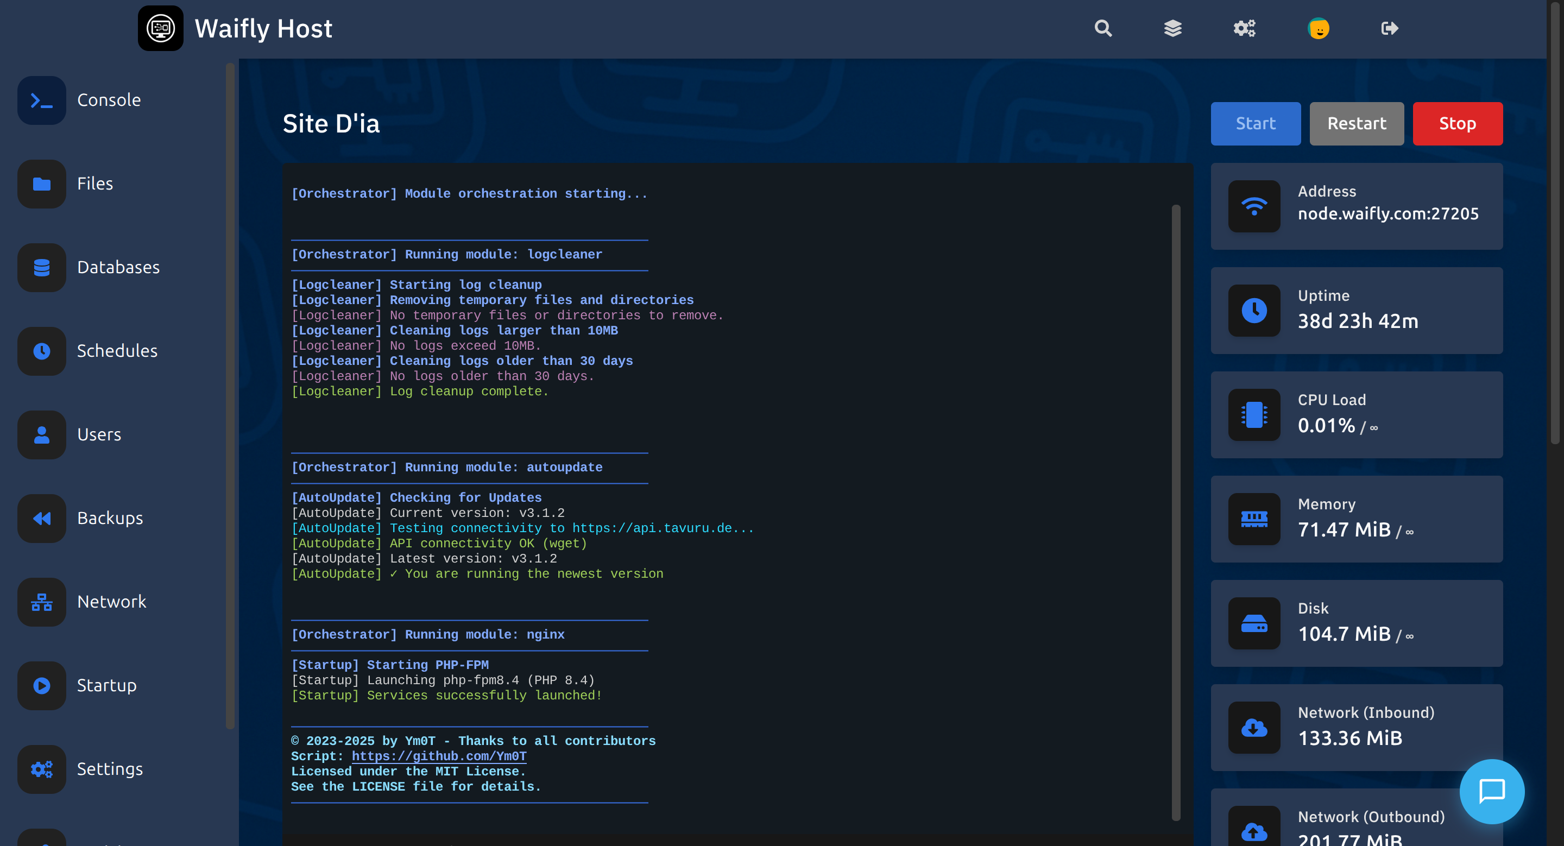
Task: Open Backups via the rewind icon
Action: pyautogui.click(x=41, y=518)
